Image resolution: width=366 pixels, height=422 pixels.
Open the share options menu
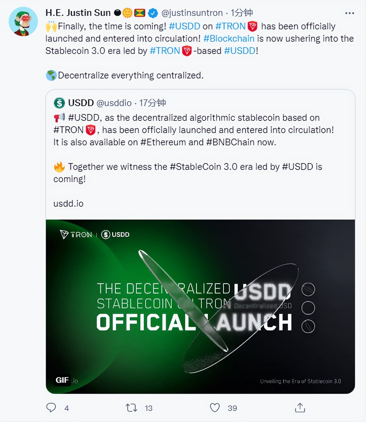click(x=299, y=408)
